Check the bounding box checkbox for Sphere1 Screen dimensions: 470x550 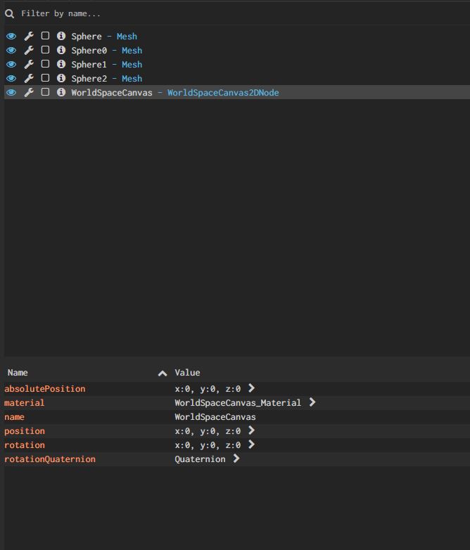pyautogui.click(x=45, y=64)
